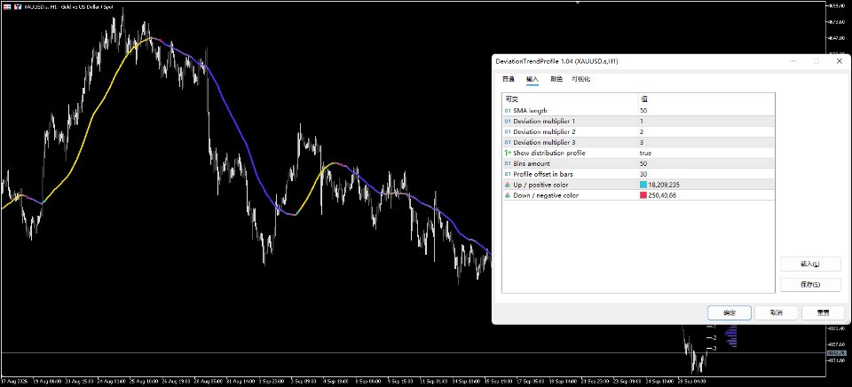
Task: Select the 'Up / positive color' row label
Action: (x=540, y=185)
